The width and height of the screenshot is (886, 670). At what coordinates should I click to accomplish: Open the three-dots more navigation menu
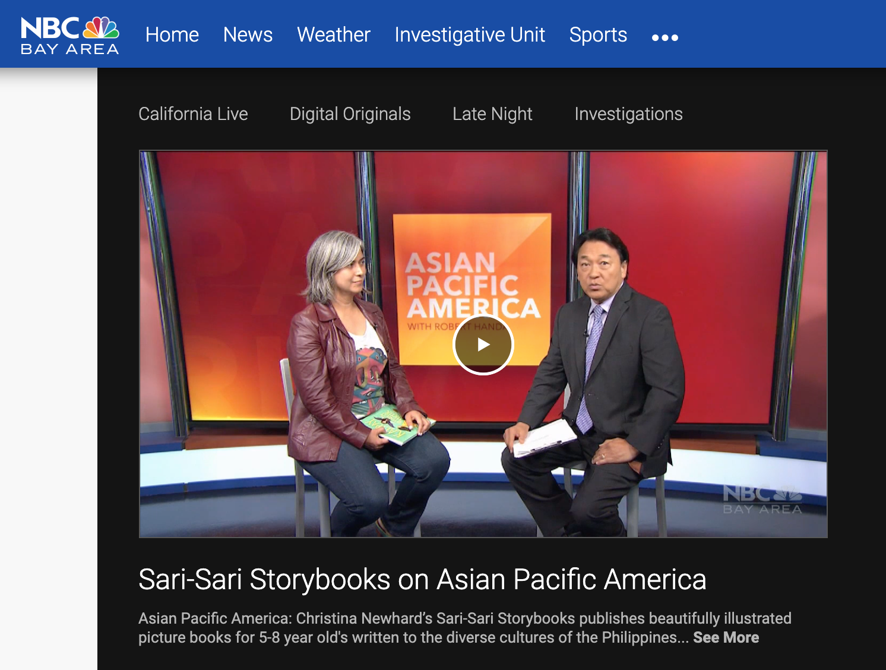[664, 37]
